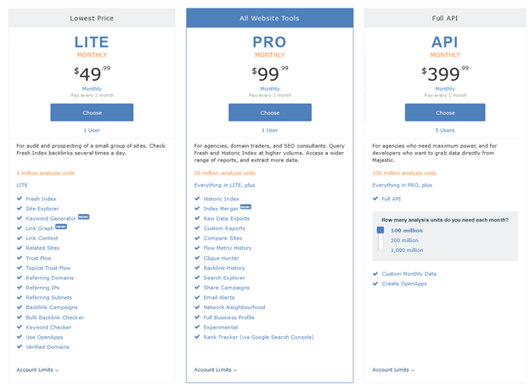Click the Lowest Price plan header
This screenshot has width=530, height=388.
(92, 18)
